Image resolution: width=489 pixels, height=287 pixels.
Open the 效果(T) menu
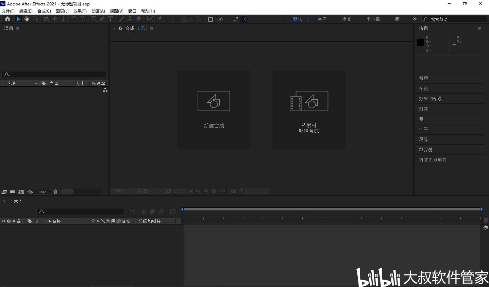pos(80,11)
